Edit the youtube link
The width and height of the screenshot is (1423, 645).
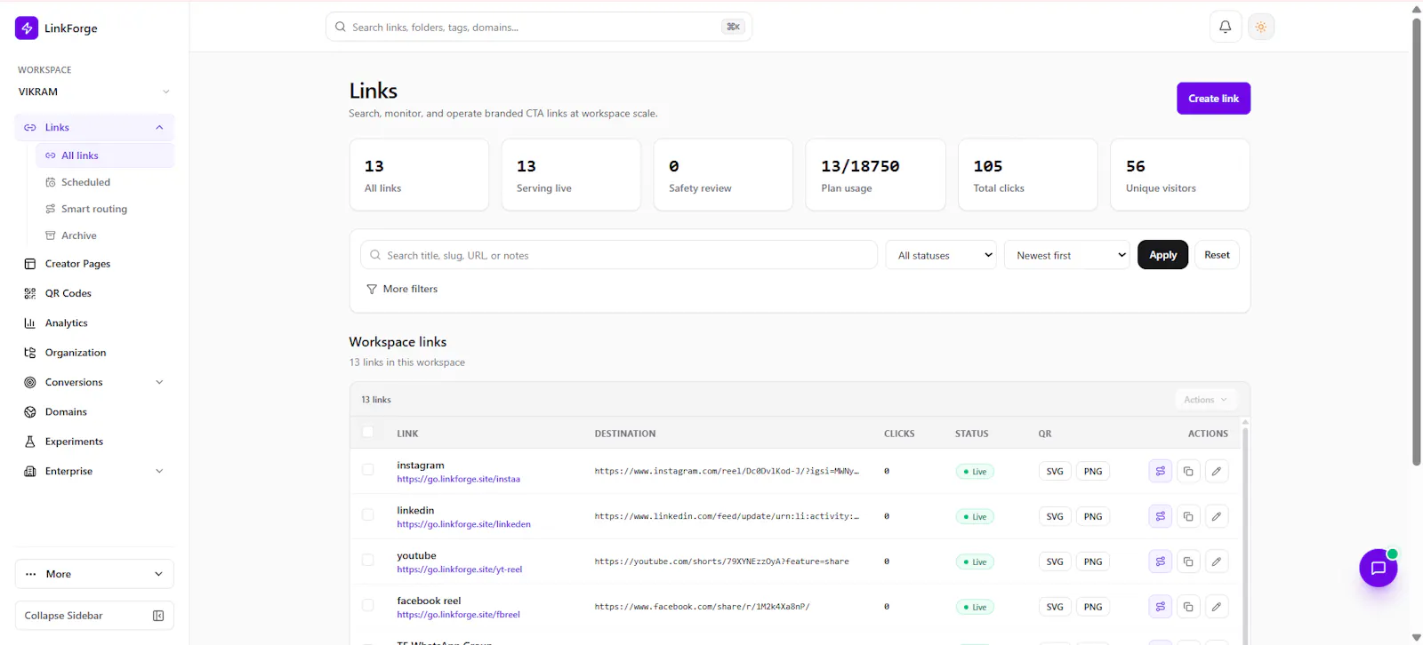(x=1217, y=561)
